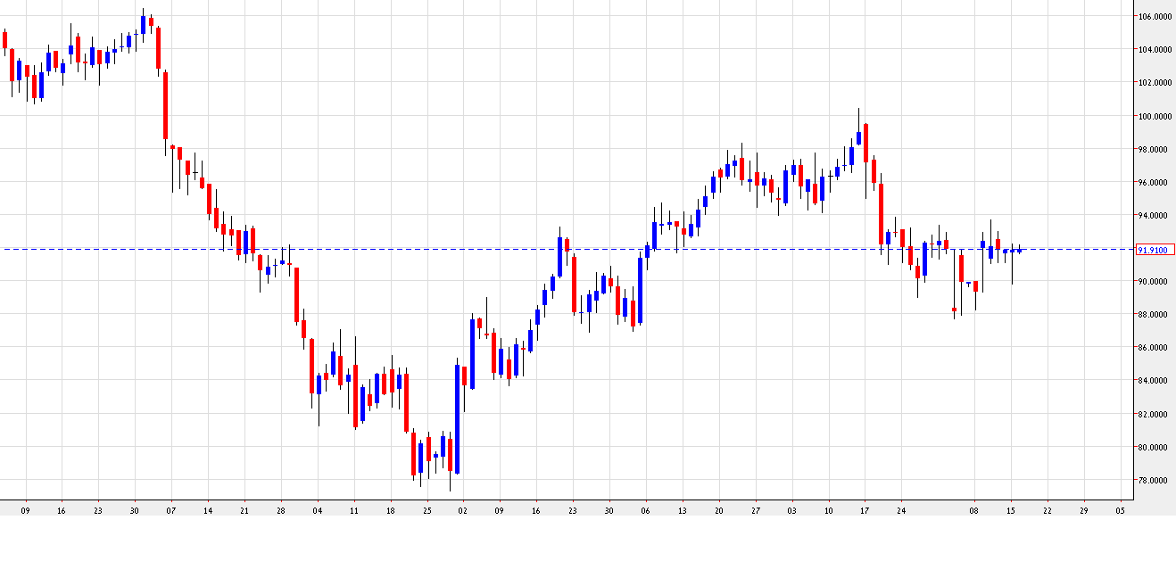1176x578 pixels.
Task: Click date label 20 on time axis
Action: pos(718,511)
